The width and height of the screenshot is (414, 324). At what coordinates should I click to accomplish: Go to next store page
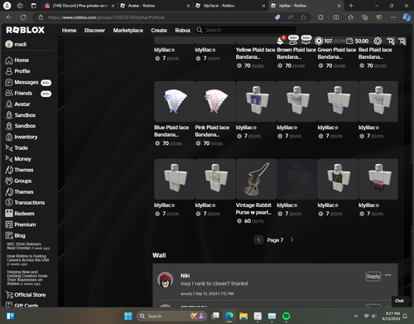(x=291, y=239)
